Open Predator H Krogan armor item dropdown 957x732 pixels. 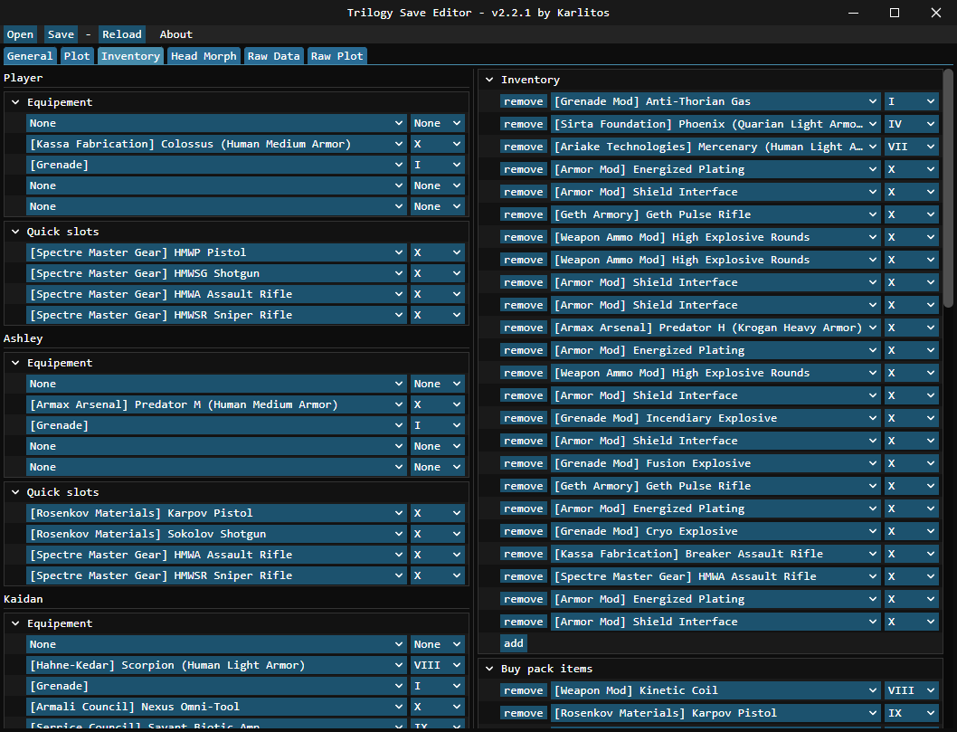(x=715, y=328)
